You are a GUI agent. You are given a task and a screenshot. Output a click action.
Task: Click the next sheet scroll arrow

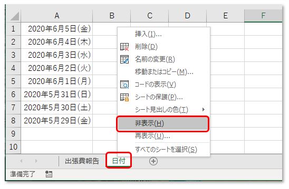[36, 161]
